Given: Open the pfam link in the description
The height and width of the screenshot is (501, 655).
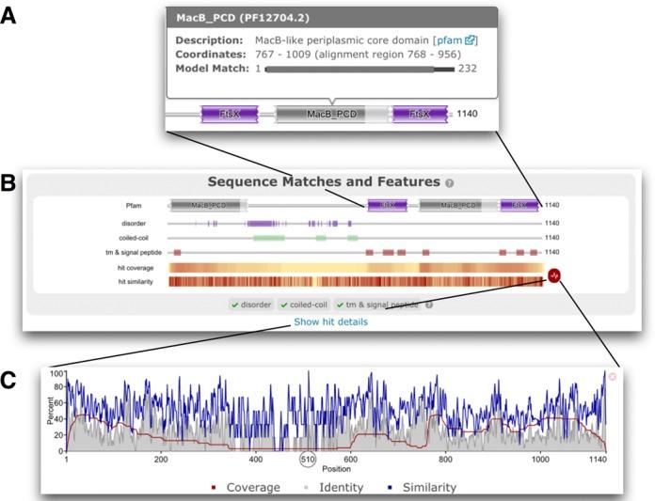Looking at the screenshot, I should point(453,41).
